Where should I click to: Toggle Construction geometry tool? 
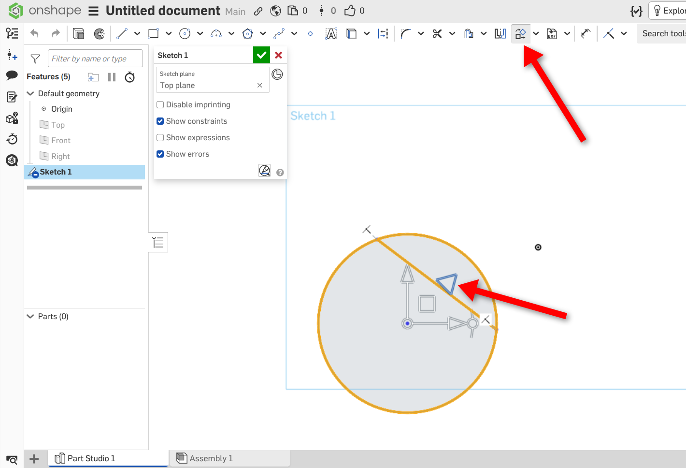pos(383,33)
